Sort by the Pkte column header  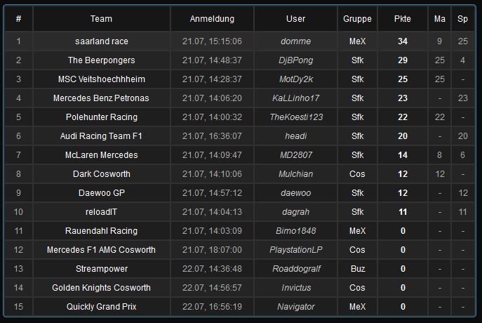tap(403, 19)
